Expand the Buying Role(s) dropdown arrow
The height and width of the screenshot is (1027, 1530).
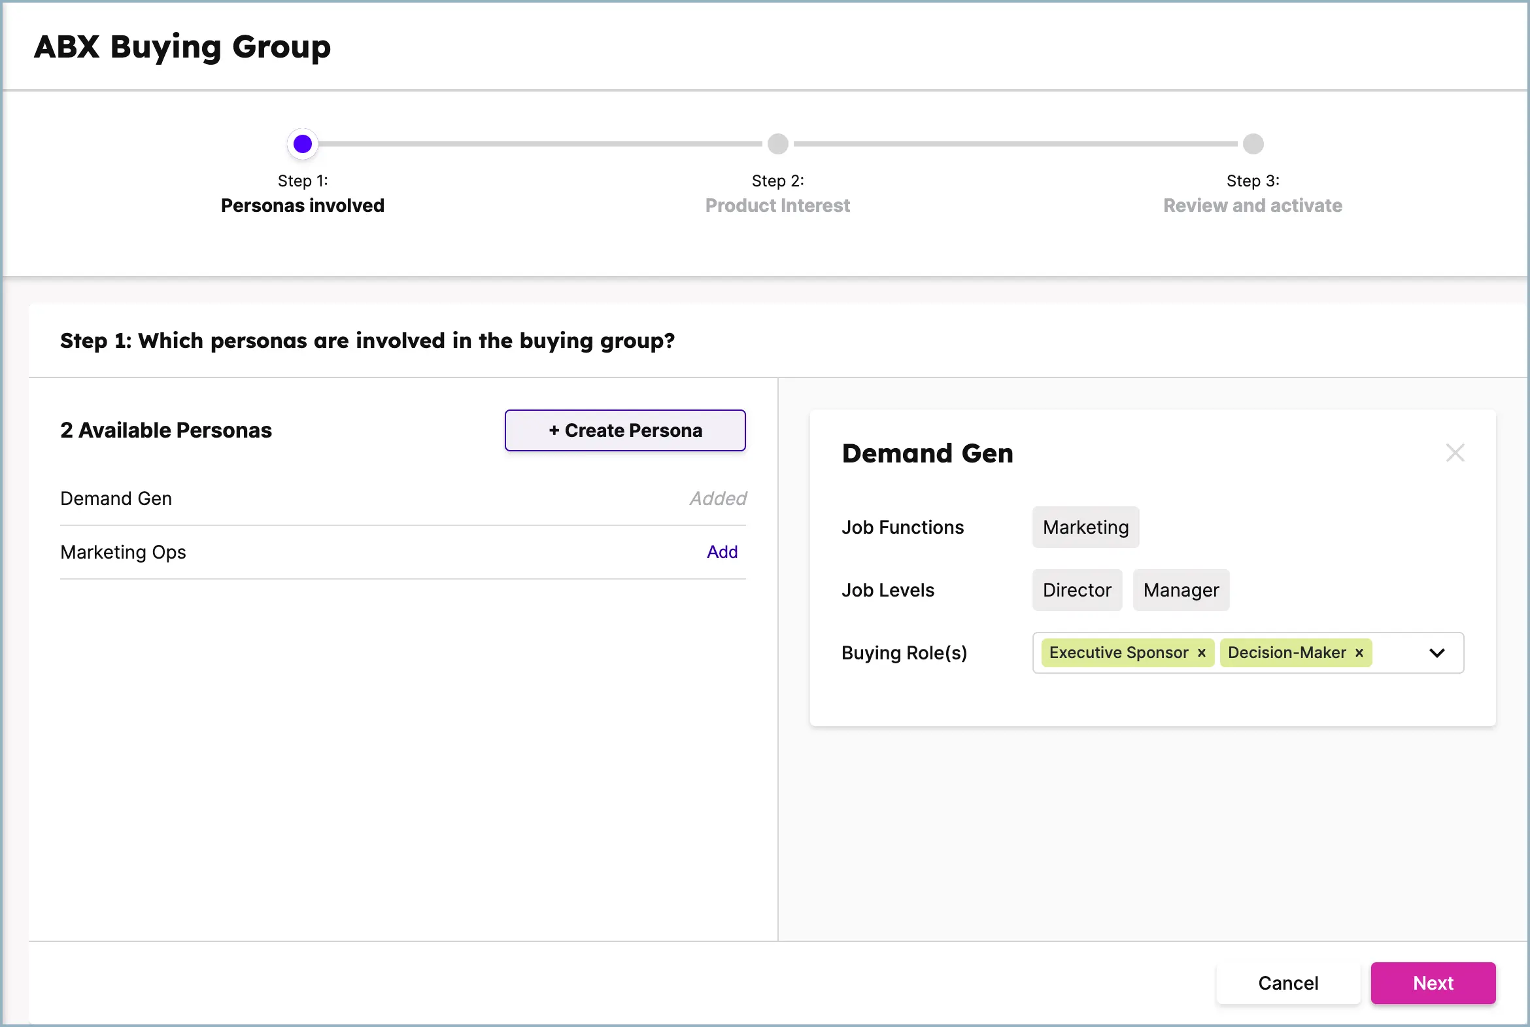[1436, 653]
